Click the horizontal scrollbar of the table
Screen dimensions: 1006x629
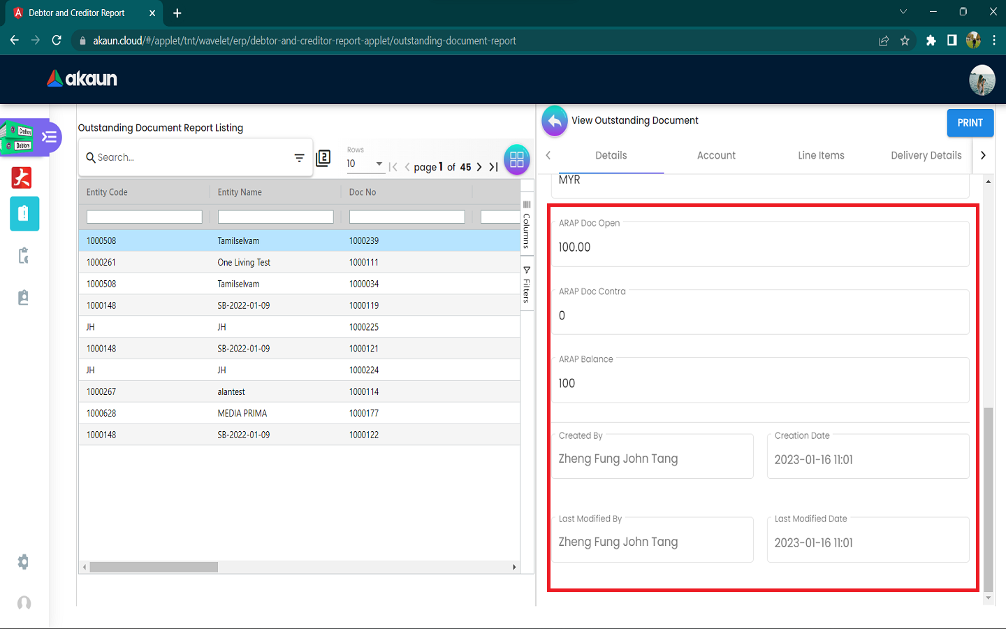pyautogui.click(x=154, y=567)
